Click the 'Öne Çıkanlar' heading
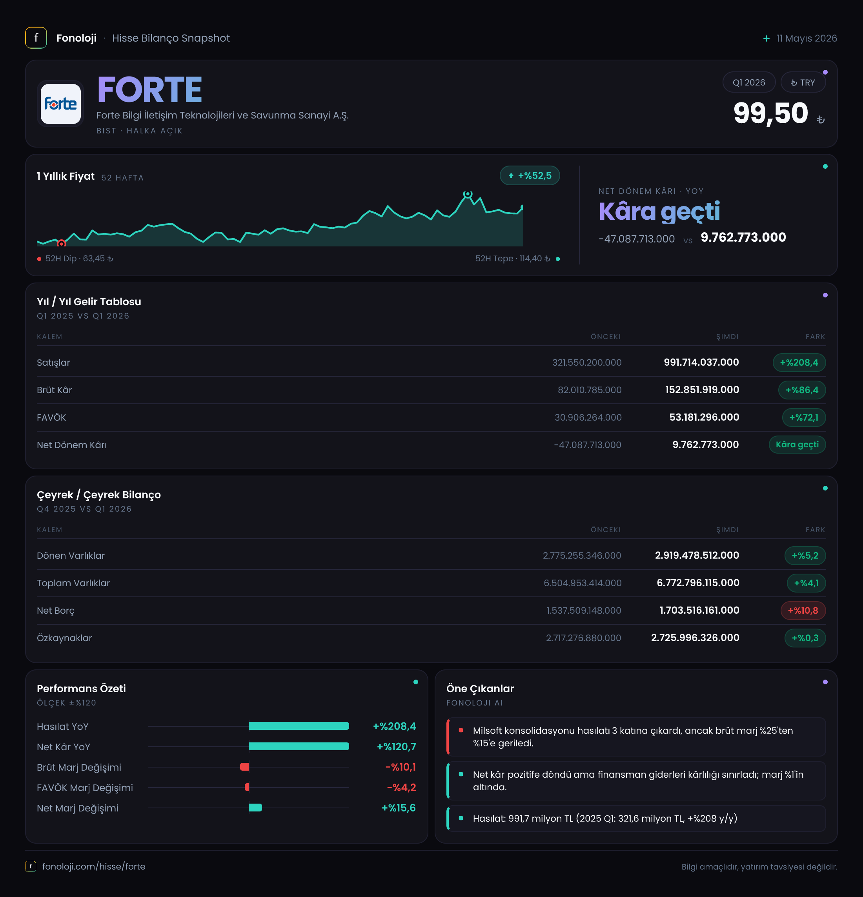 [x=480, y=688]
